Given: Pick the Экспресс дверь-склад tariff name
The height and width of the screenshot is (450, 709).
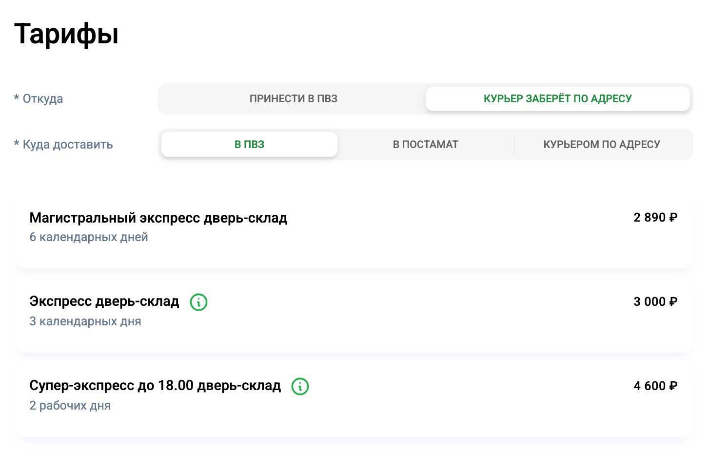Looking at the screenshot, I should [x=104, y=301].
